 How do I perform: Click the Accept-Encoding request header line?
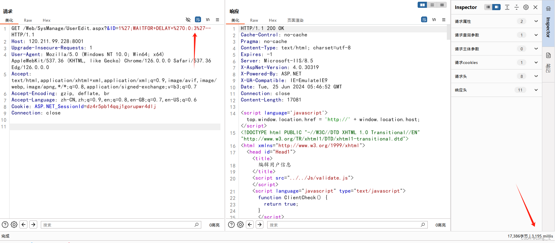(x=60, y=93)
